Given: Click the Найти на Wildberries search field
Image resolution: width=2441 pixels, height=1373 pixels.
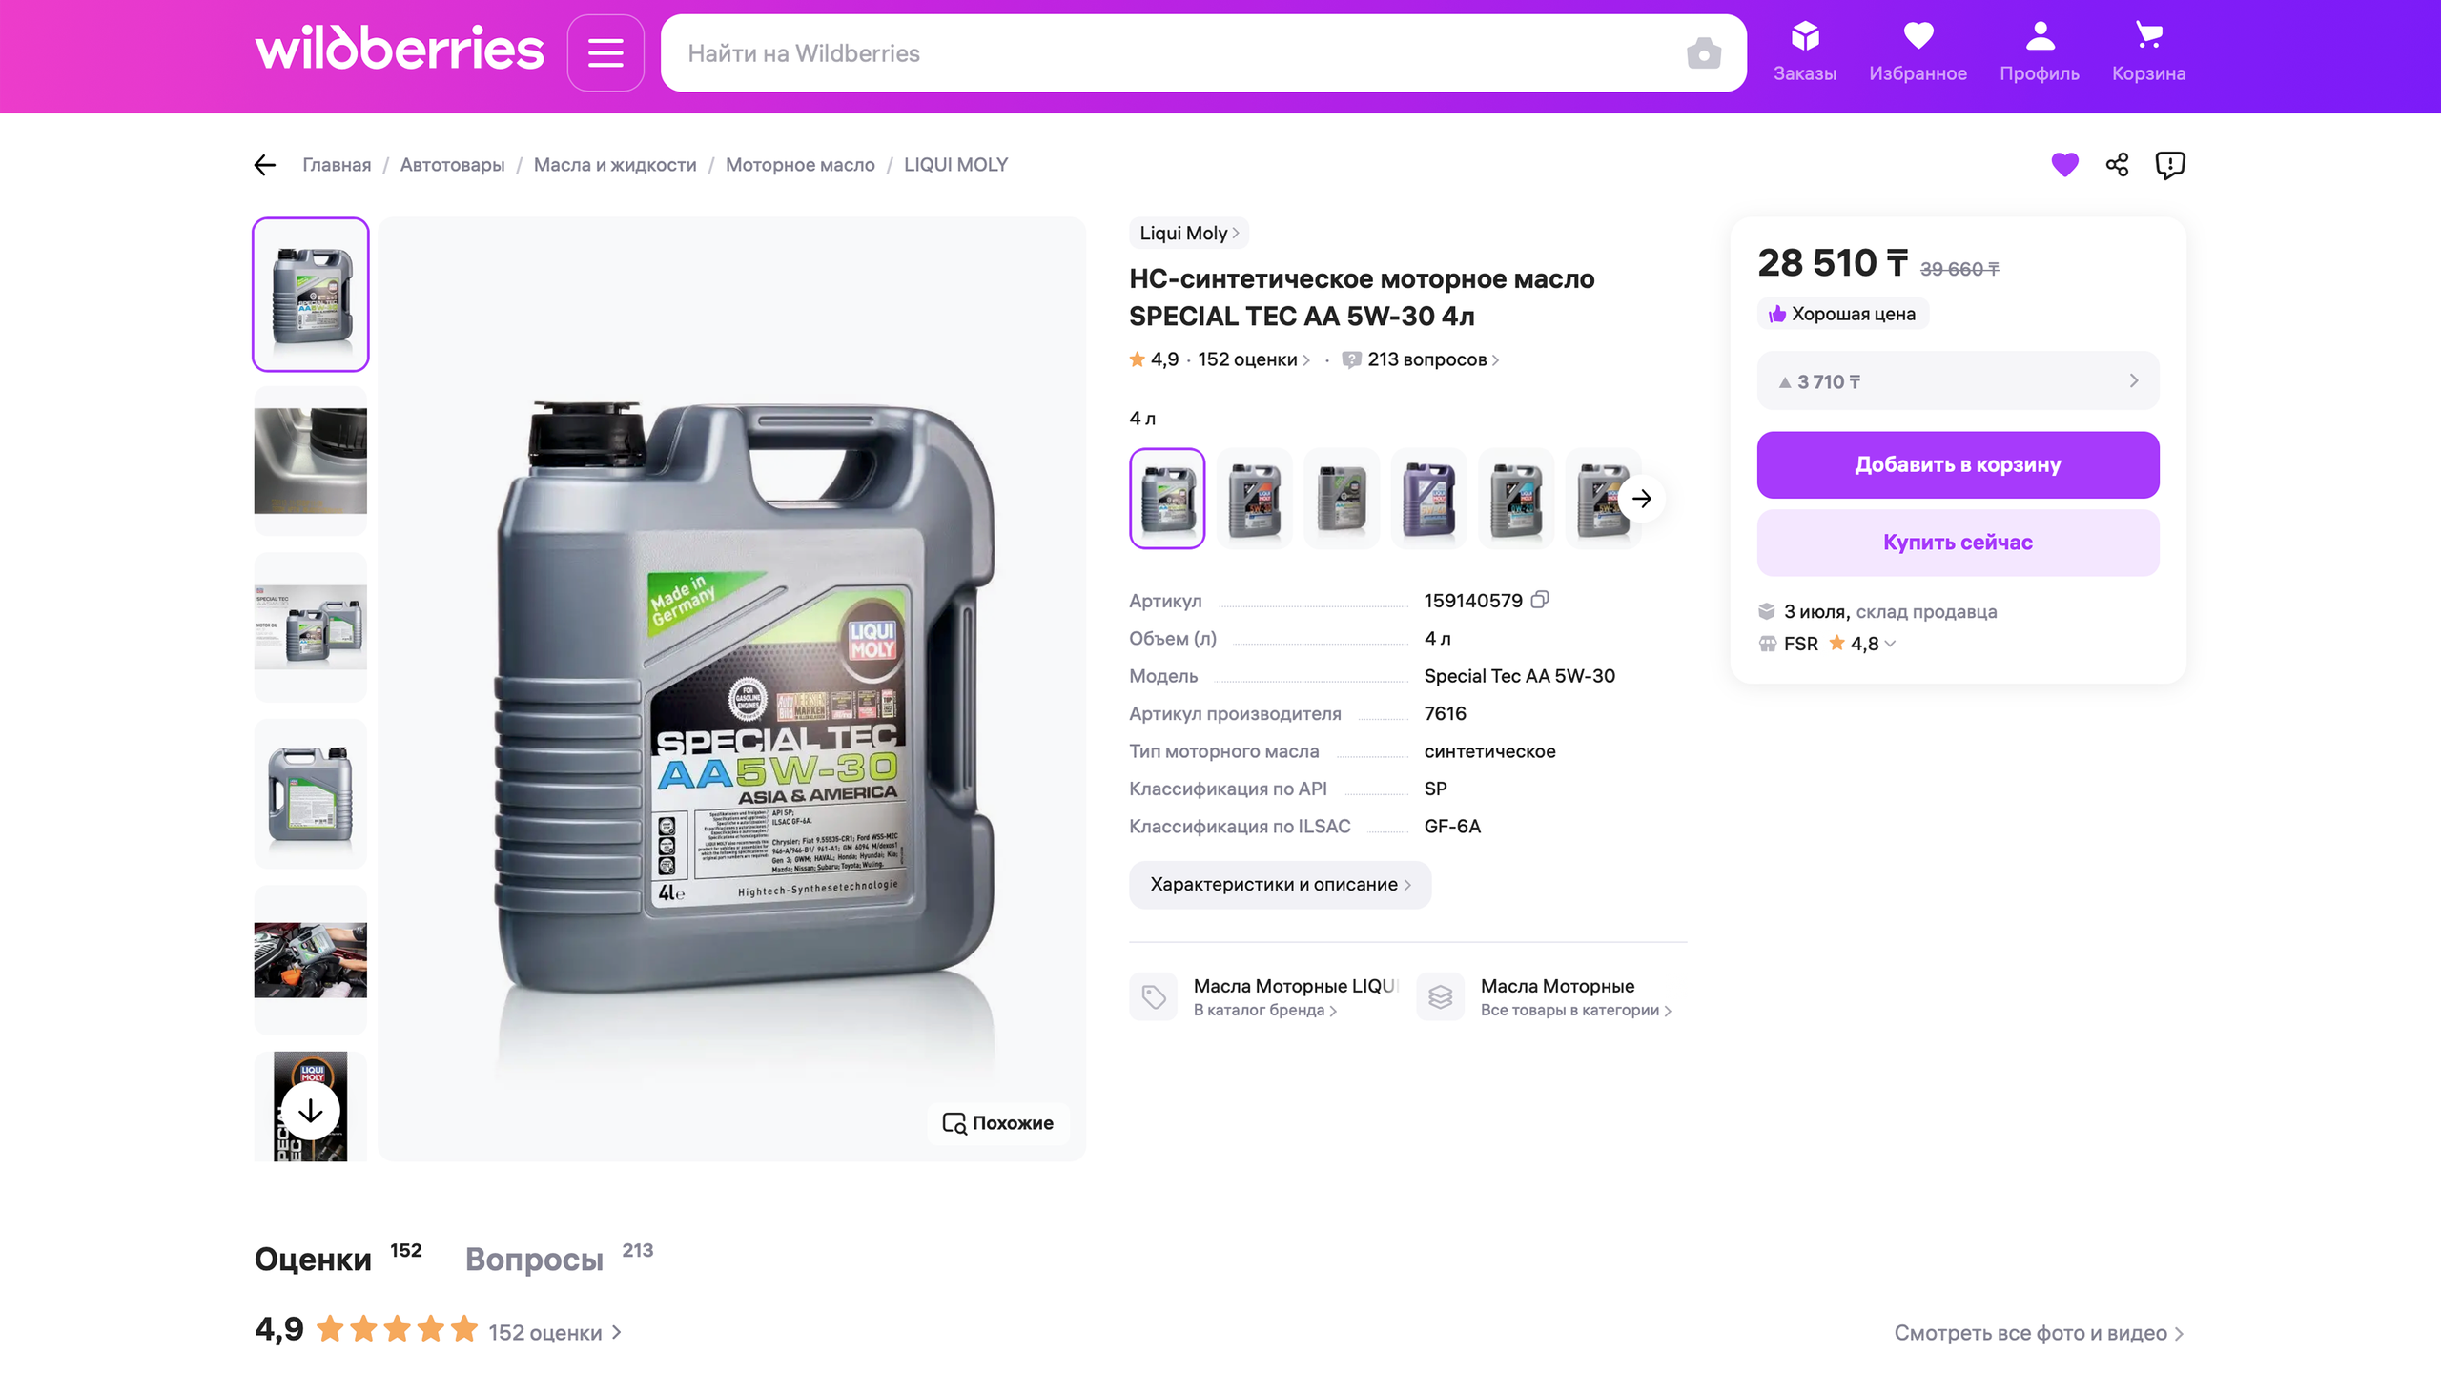Looking at the screenshot, I should coord(1173,53).
